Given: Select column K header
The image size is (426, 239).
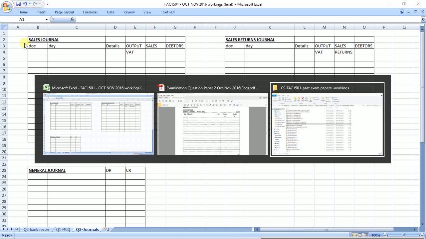Looking at the screenshot, I should pos(270,27).
